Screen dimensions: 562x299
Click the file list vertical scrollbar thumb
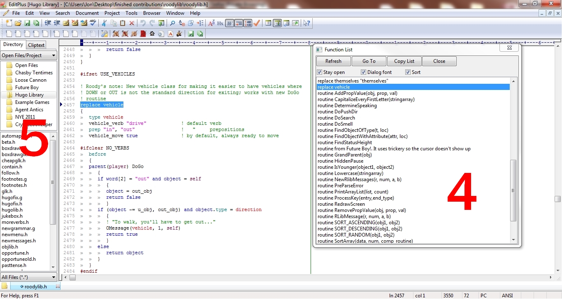click(53, 183)
